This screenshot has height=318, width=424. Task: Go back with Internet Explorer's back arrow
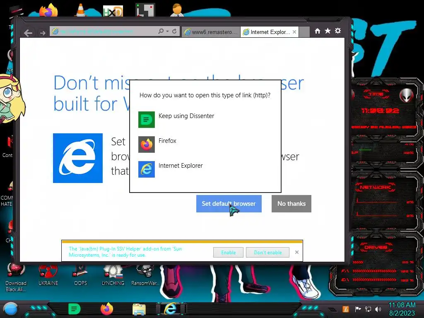coord(28,33)
